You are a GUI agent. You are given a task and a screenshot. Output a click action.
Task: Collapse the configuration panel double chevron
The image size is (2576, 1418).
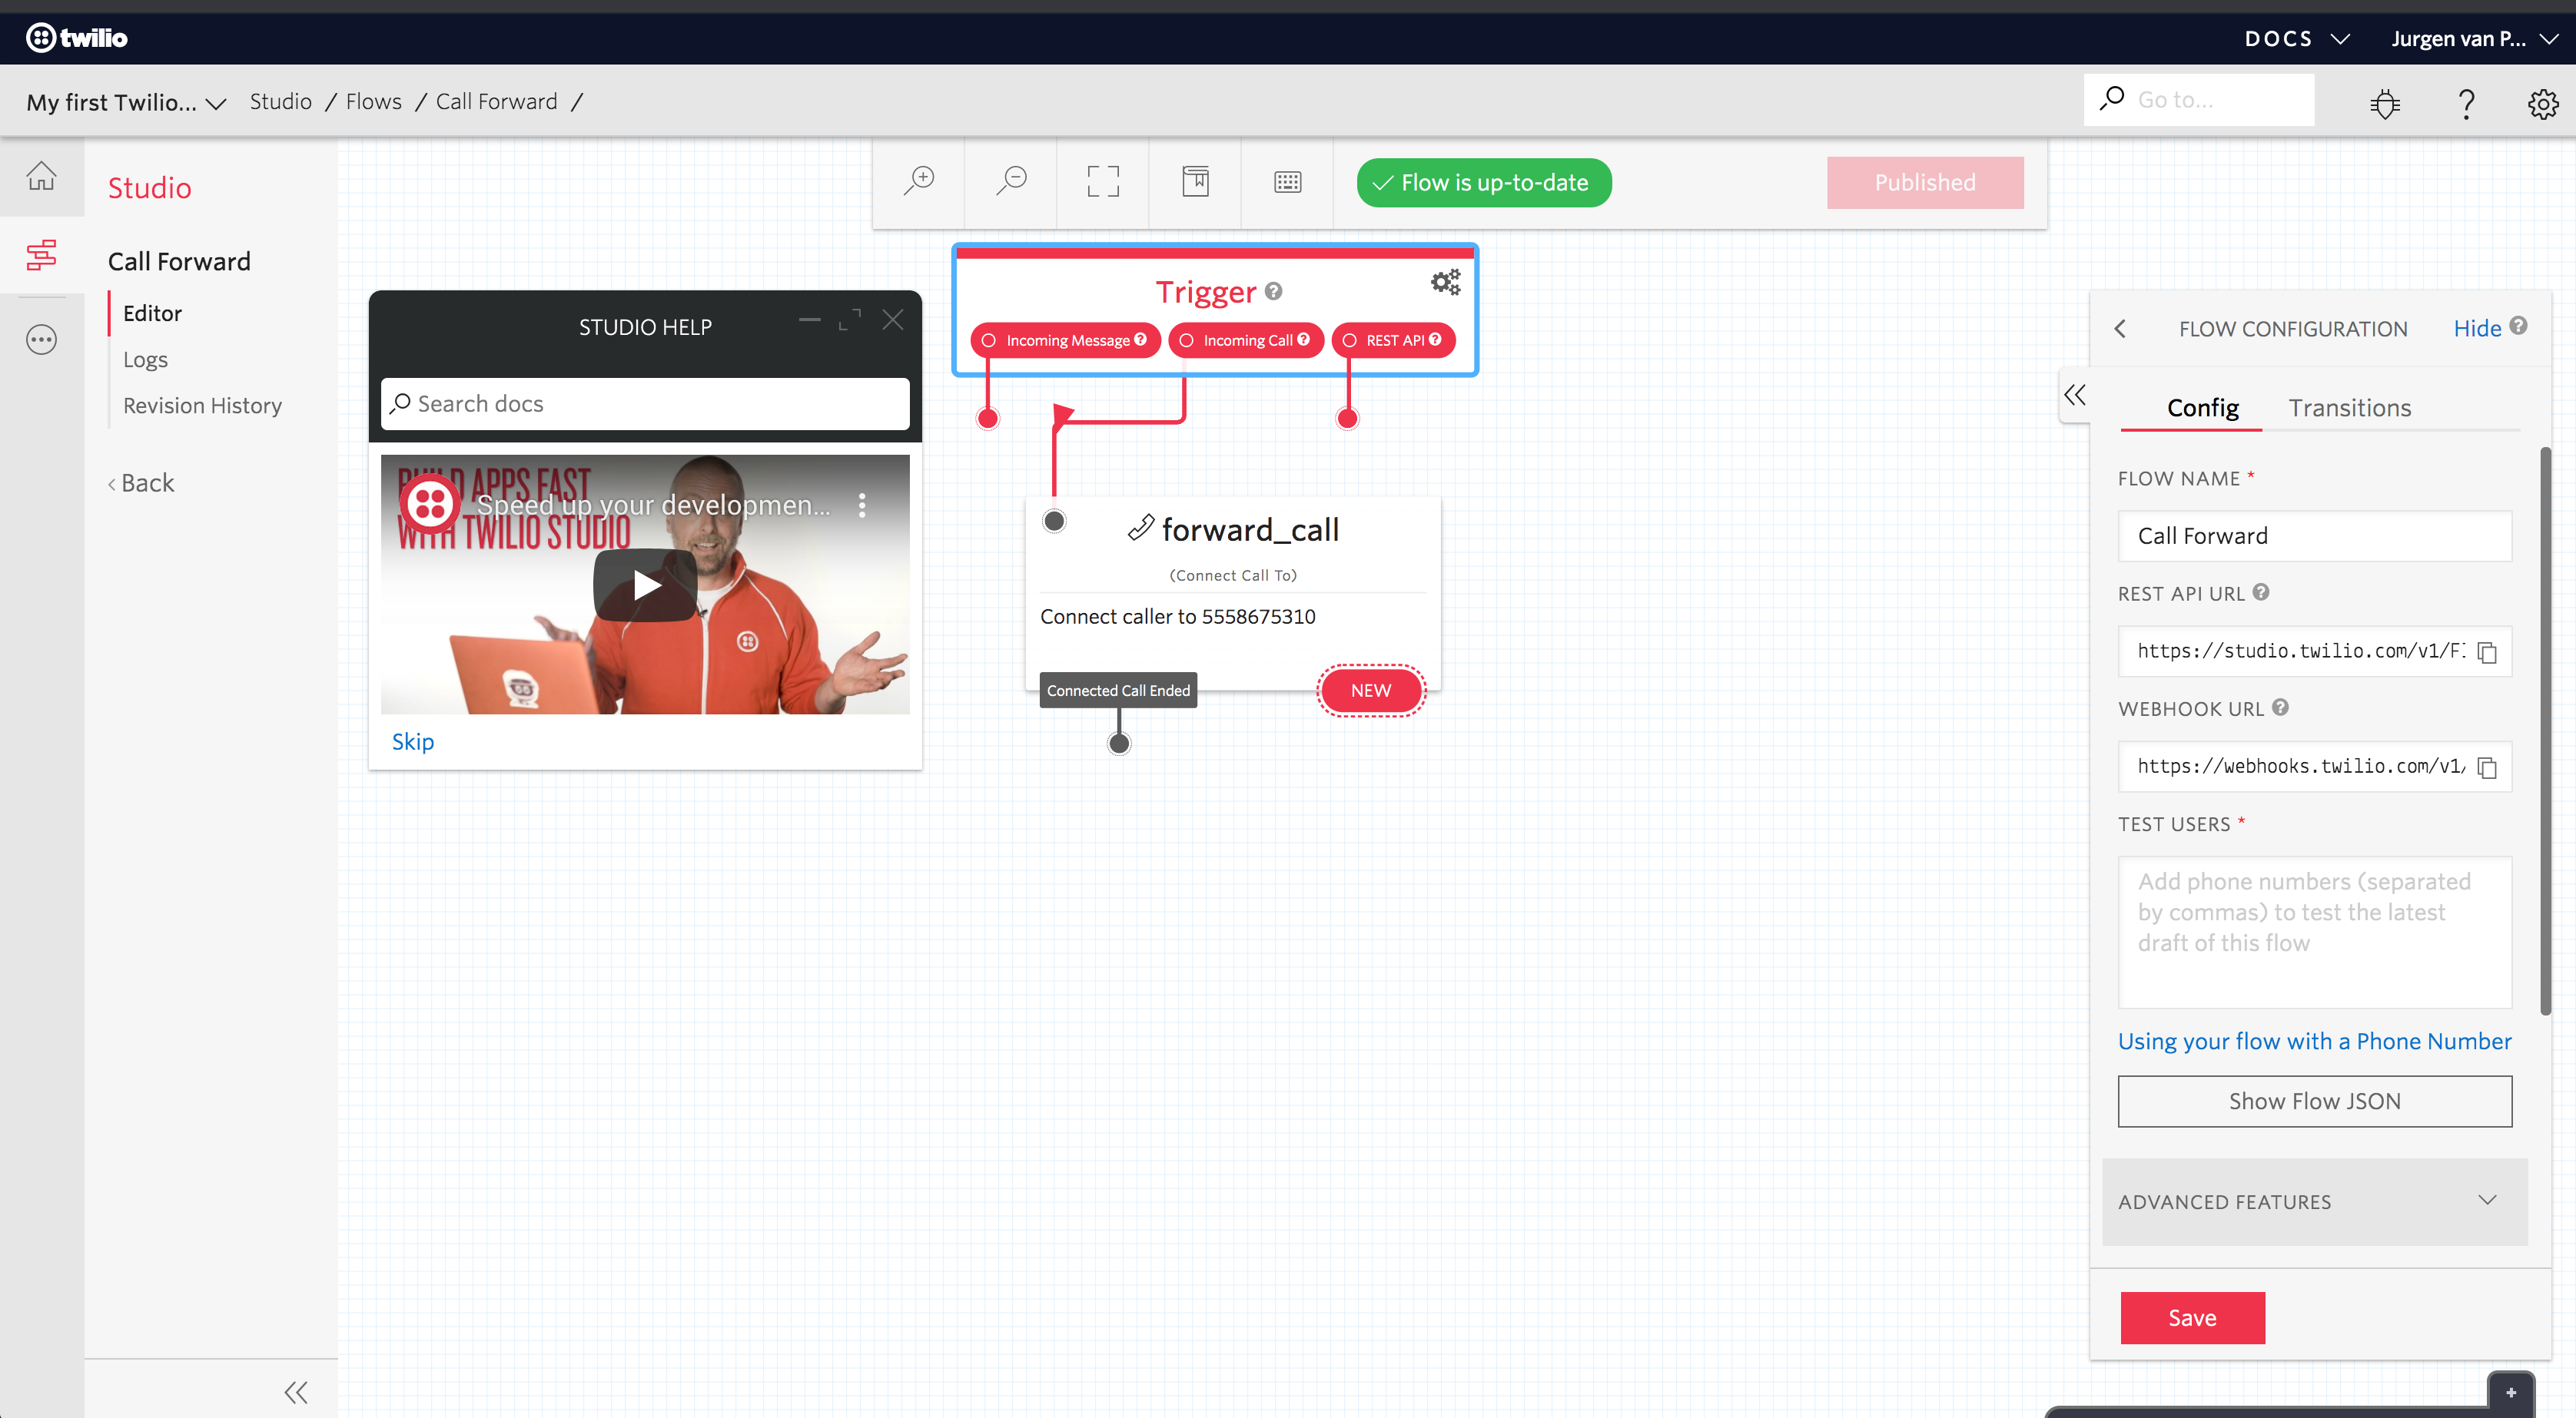tap(2075, 396)
